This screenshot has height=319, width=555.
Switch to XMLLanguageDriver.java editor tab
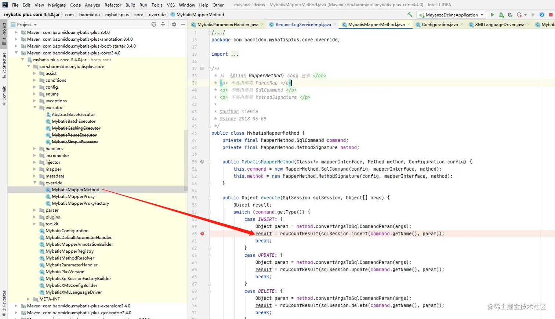pyautogui.click(x=499, y=25)
